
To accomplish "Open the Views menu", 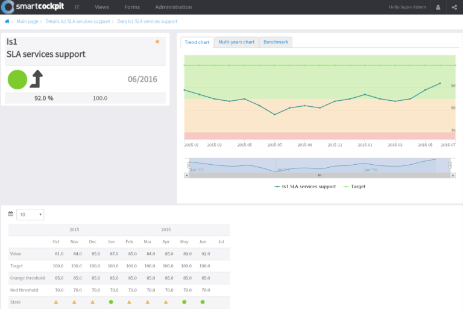I will [x=102, y=7].
